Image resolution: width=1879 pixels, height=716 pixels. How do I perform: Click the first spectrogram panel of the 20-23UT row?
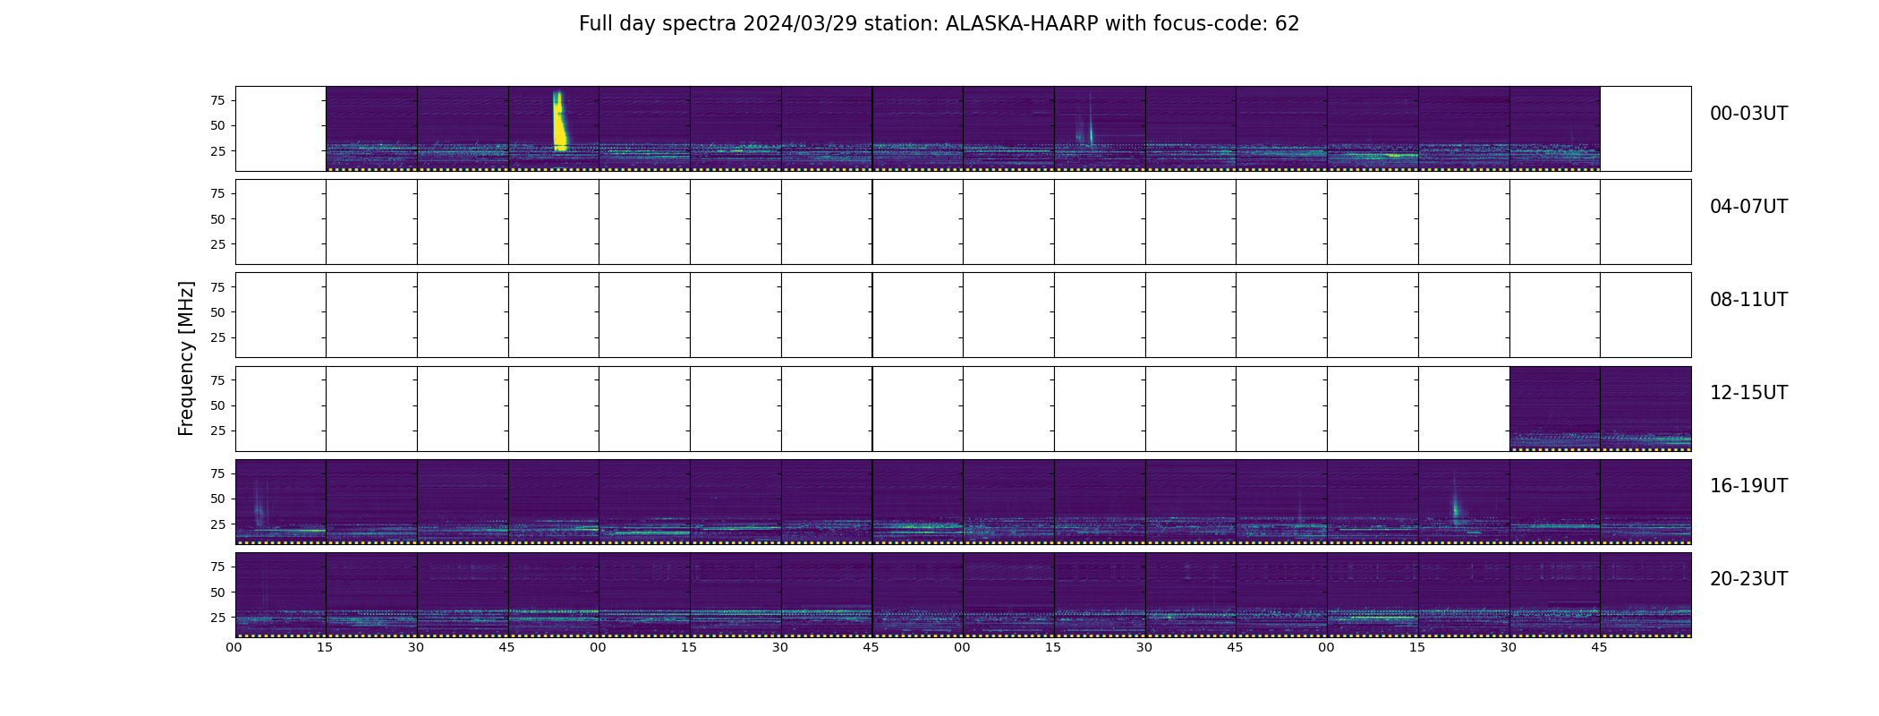281,595
